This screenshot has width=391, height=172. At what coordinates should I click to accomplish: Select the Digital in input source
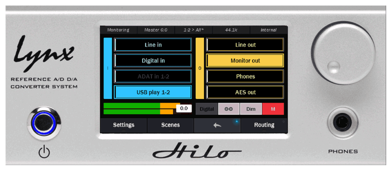(153, 61)
